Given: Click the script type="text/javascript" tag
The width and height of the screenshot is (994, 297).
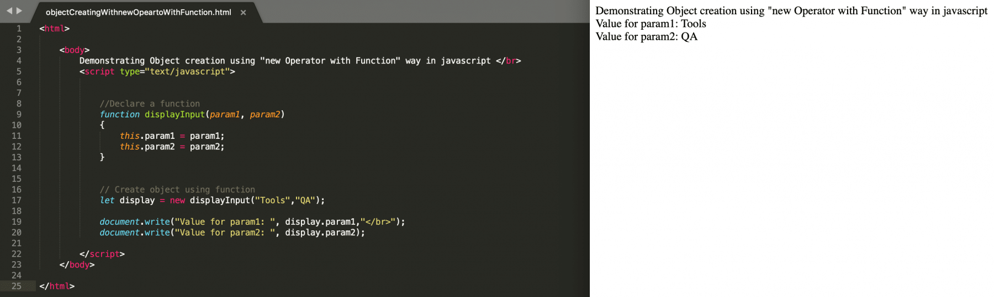Looking at the screenshot, I should click(x=157, y=71).
